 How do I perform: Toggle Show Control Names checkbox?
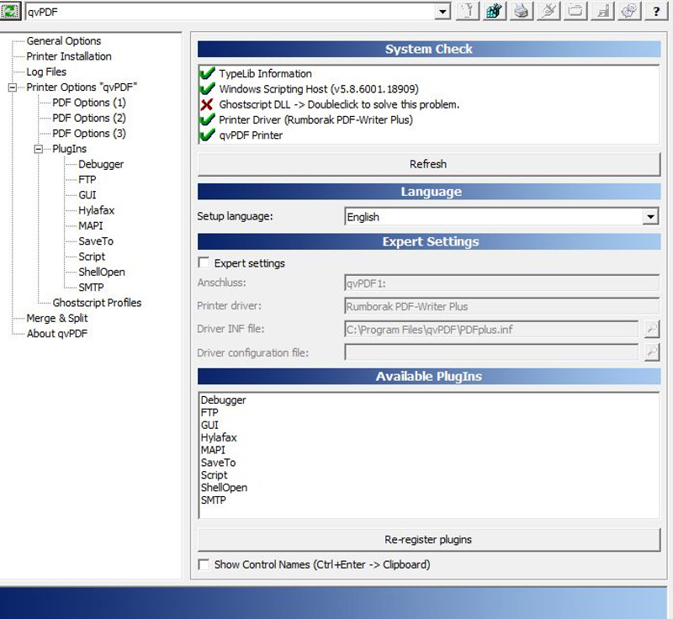[204, 564]
